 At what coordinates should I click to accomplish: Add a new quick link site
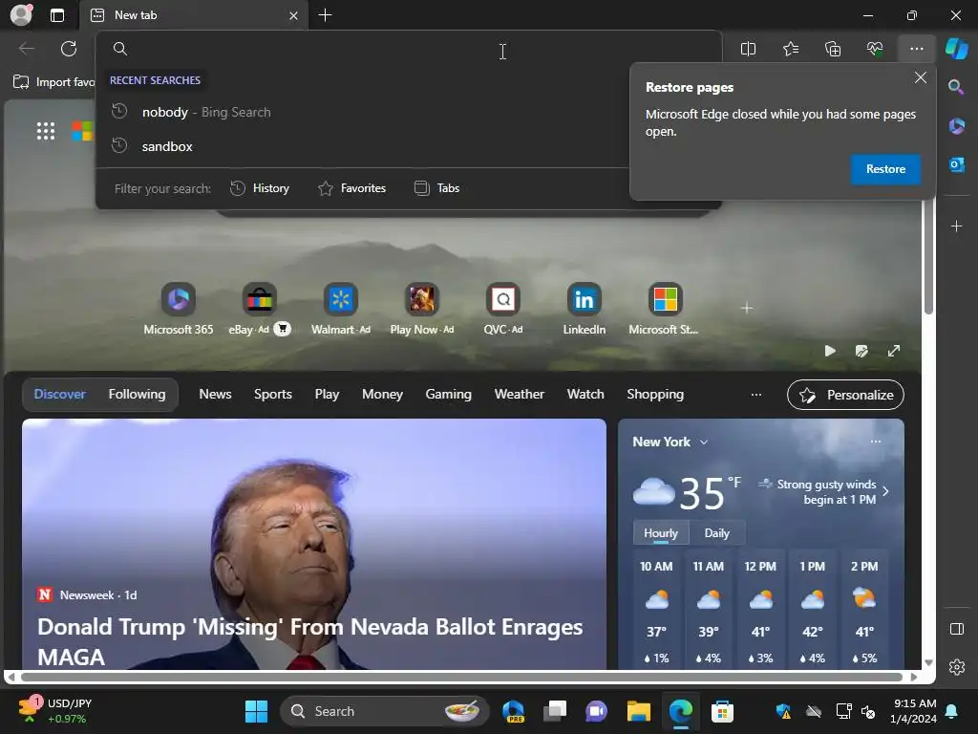[x=747, y=308]
